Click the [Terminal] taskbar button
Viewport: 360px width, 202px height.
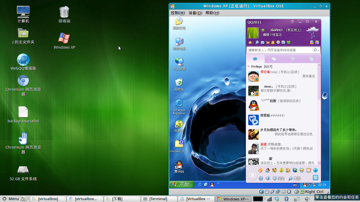159,199
